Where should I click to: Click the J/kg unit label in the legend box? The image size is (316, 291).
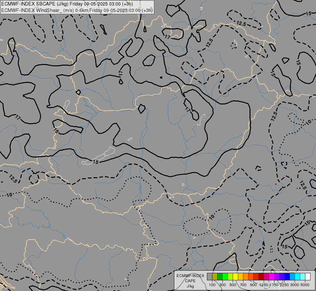click(190, 286)
